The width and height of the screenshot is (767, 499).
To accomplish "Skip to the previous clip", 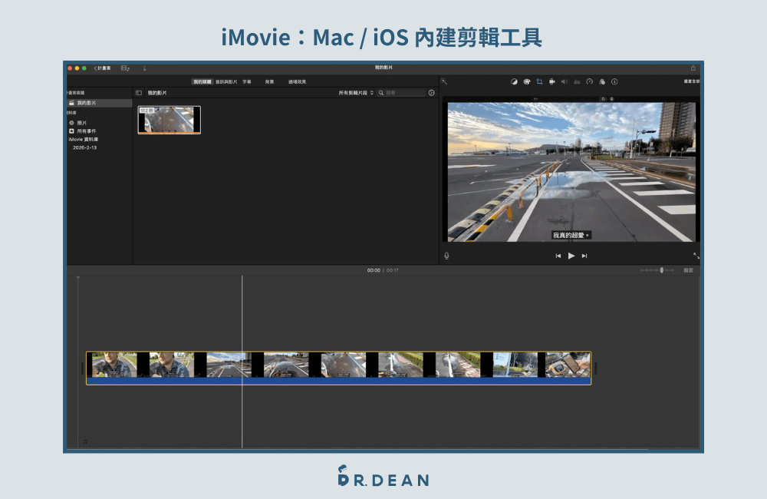I will click(x=558, y=256).
